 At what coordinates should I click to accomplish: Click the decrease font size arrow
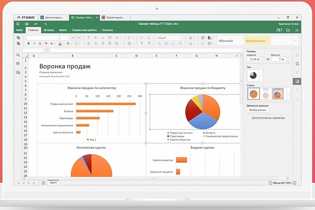tap(79, 38)
